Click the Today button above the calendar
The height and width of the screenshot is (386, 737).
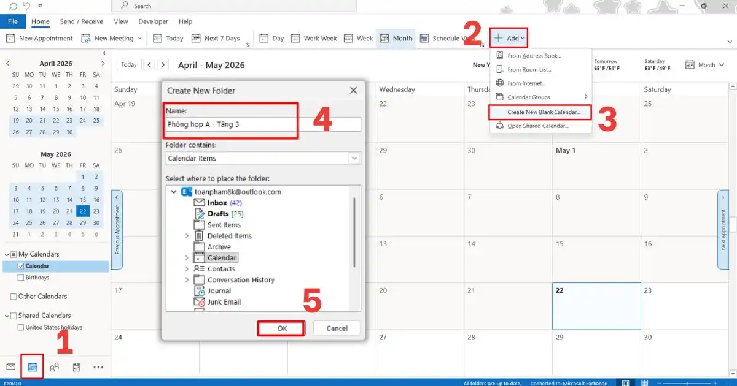point(129,64)
